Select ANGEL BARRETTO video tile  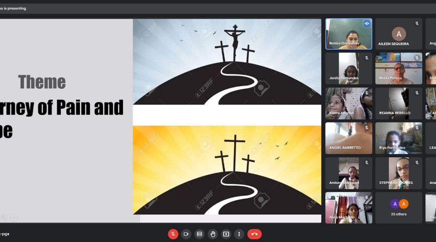[x=349, y=138]
